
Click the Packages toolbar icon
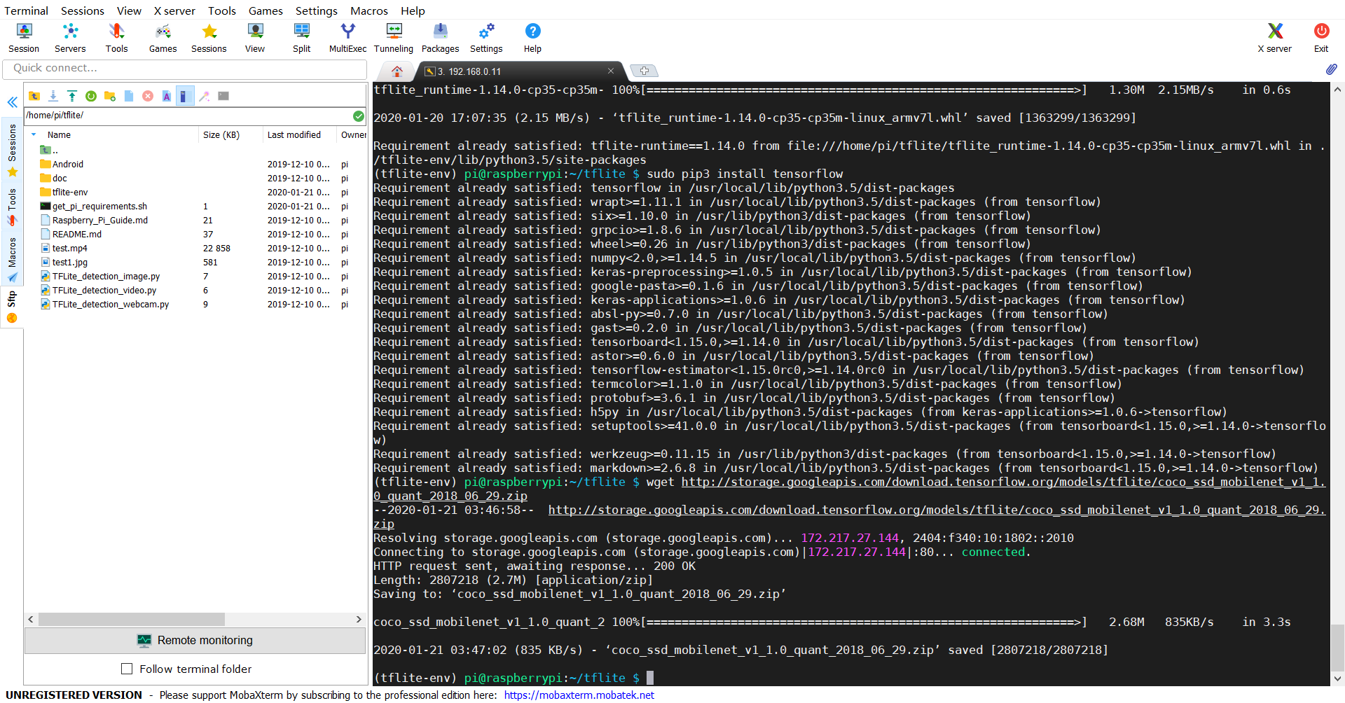(440, 38)
